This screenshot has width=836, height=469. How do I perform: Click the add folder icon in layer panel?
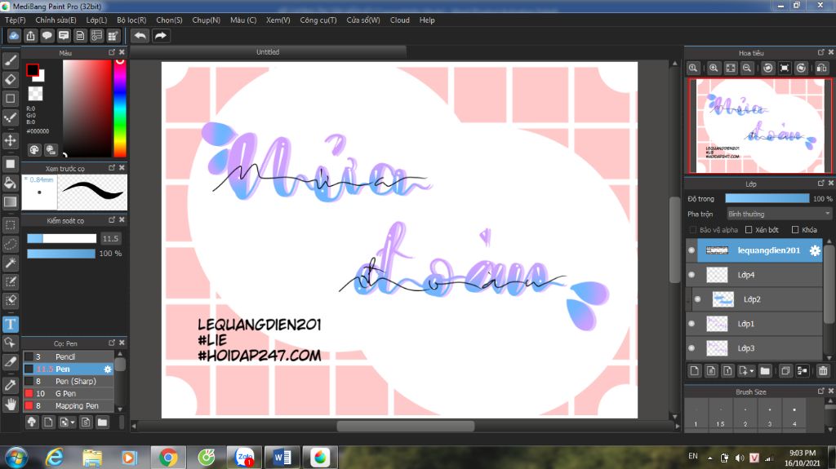pyautogui.click(x=764, y=371)
